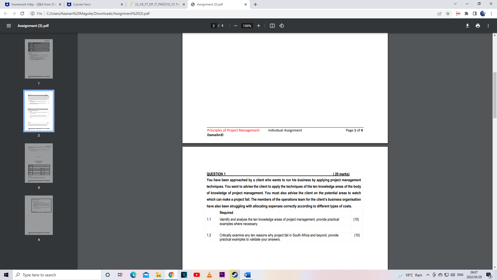Edit the current page number field
The image size is (497, 280).
point(213,26)
